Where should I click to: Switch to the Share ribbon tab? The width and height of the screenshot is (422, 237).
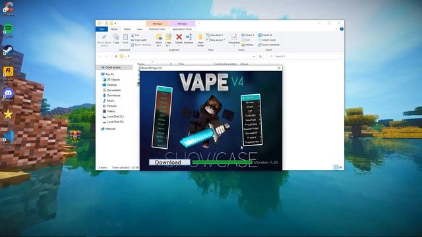(x=127, y=29)
